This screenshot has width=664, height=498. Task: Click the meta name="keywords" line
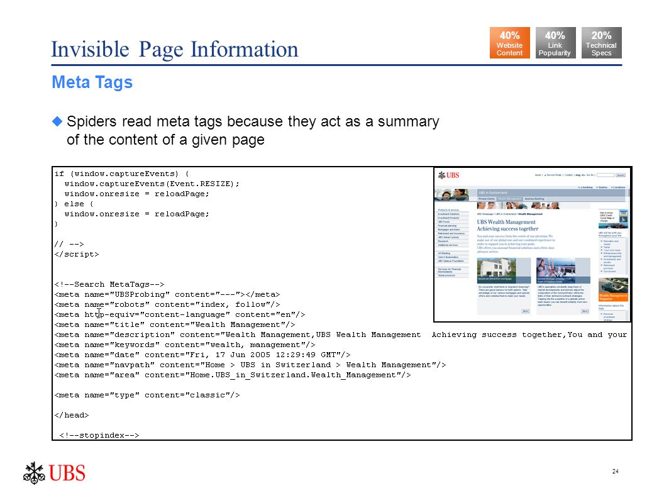pos(185,345)
